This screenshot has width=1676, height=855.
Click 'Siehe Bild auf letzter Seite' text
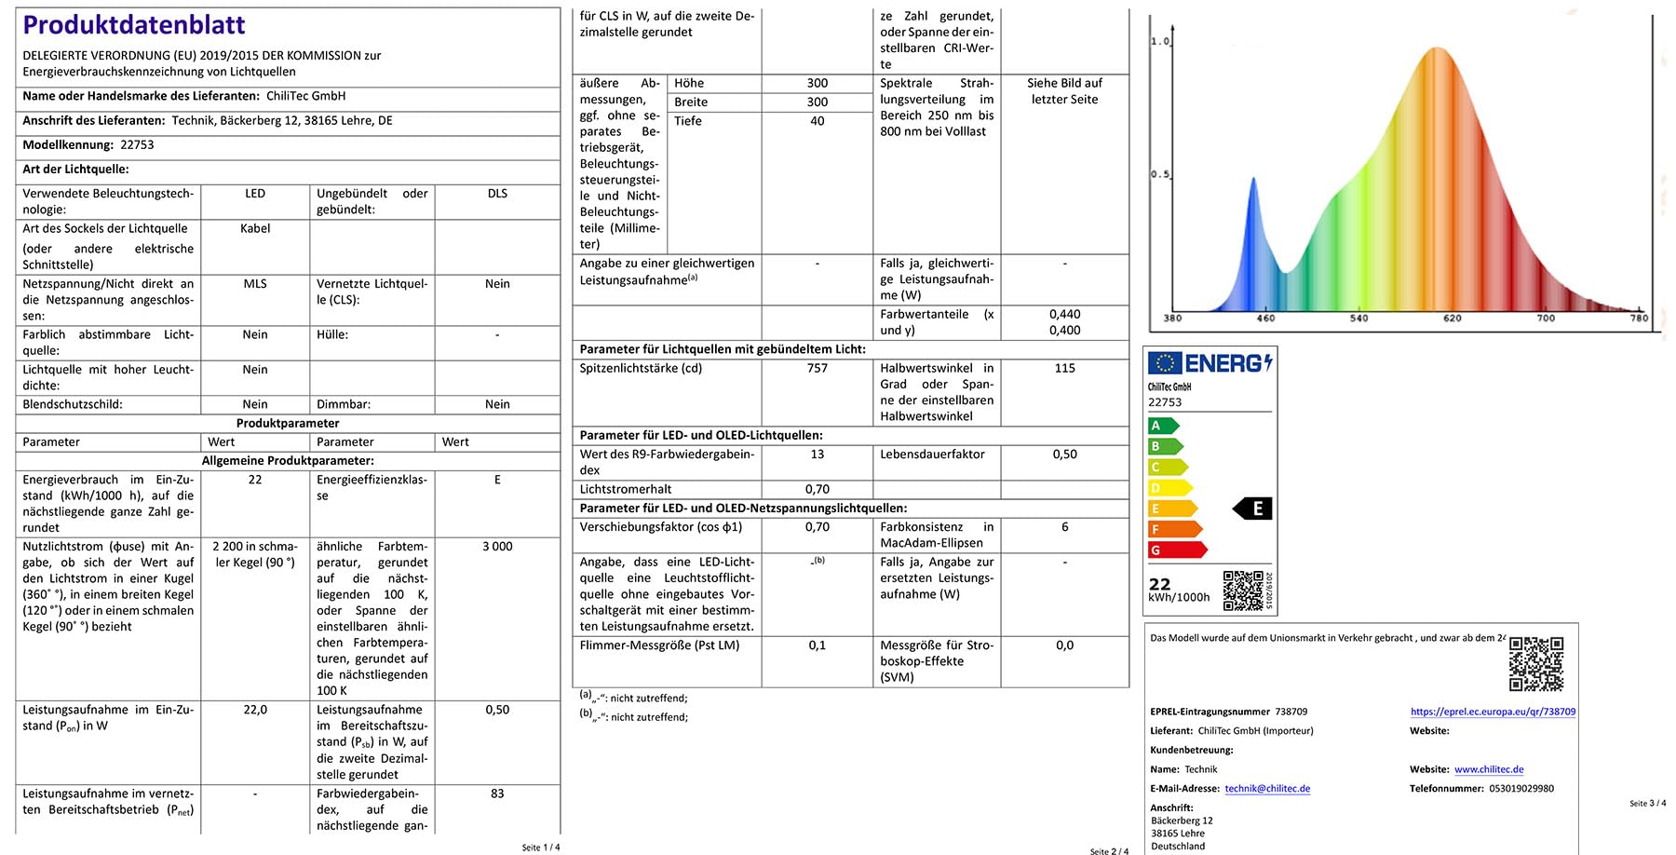1064,91
